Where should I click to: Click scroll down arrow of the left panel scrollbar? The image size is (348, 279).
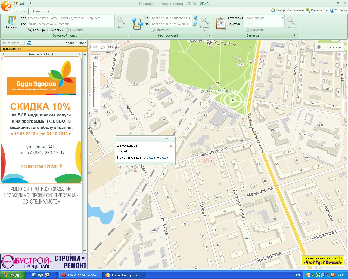coord(85,251)
